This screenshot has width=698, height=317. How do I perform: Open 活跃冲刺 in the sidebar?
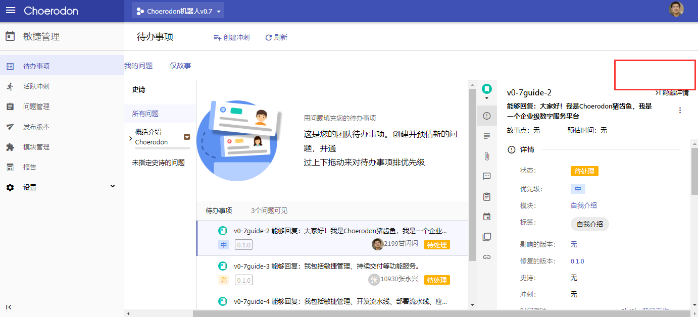tap(62, 86)
